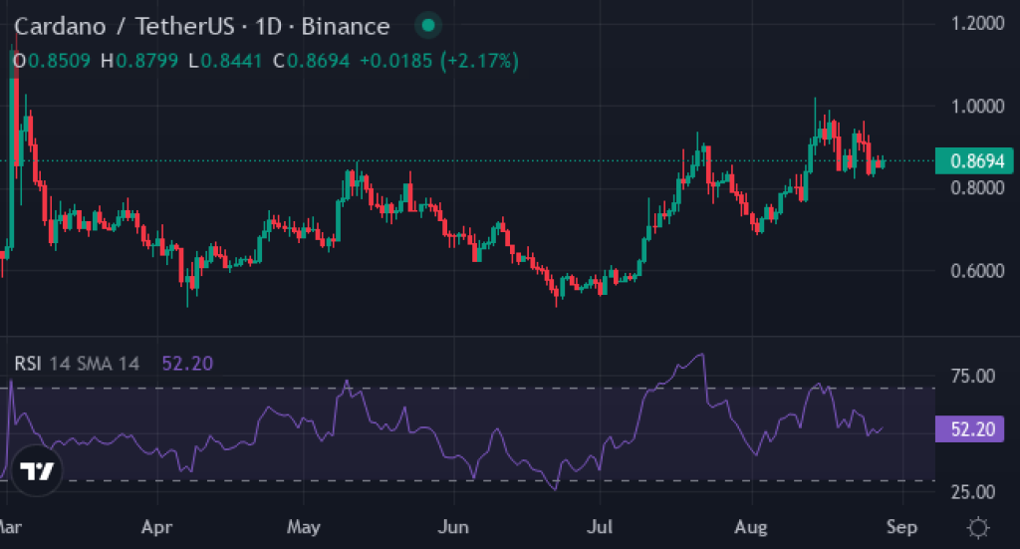Click the change value +0.0185 (+2.17%)
This screenshot has width=1020, height=549.
(x=439, y=61)
